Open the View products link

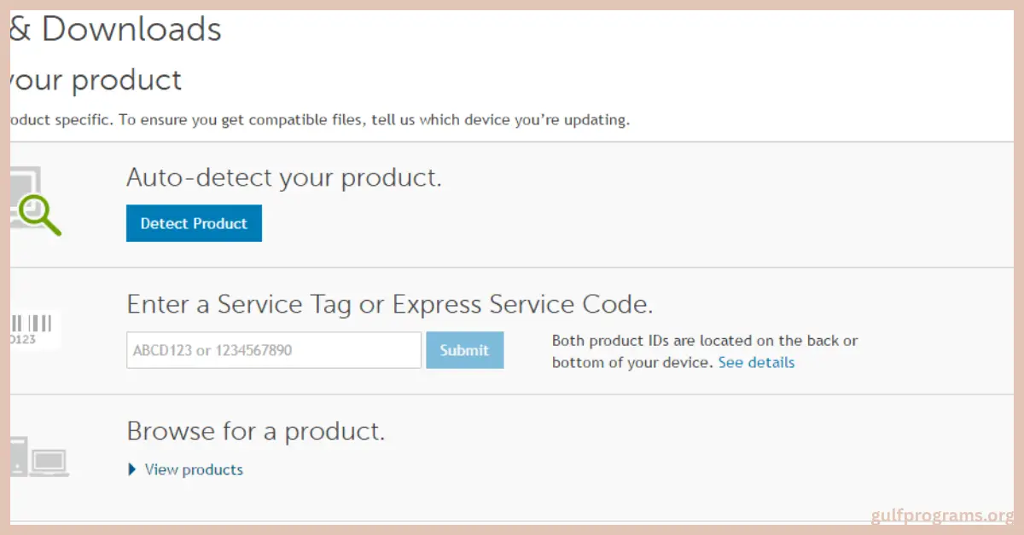(194, 469)
